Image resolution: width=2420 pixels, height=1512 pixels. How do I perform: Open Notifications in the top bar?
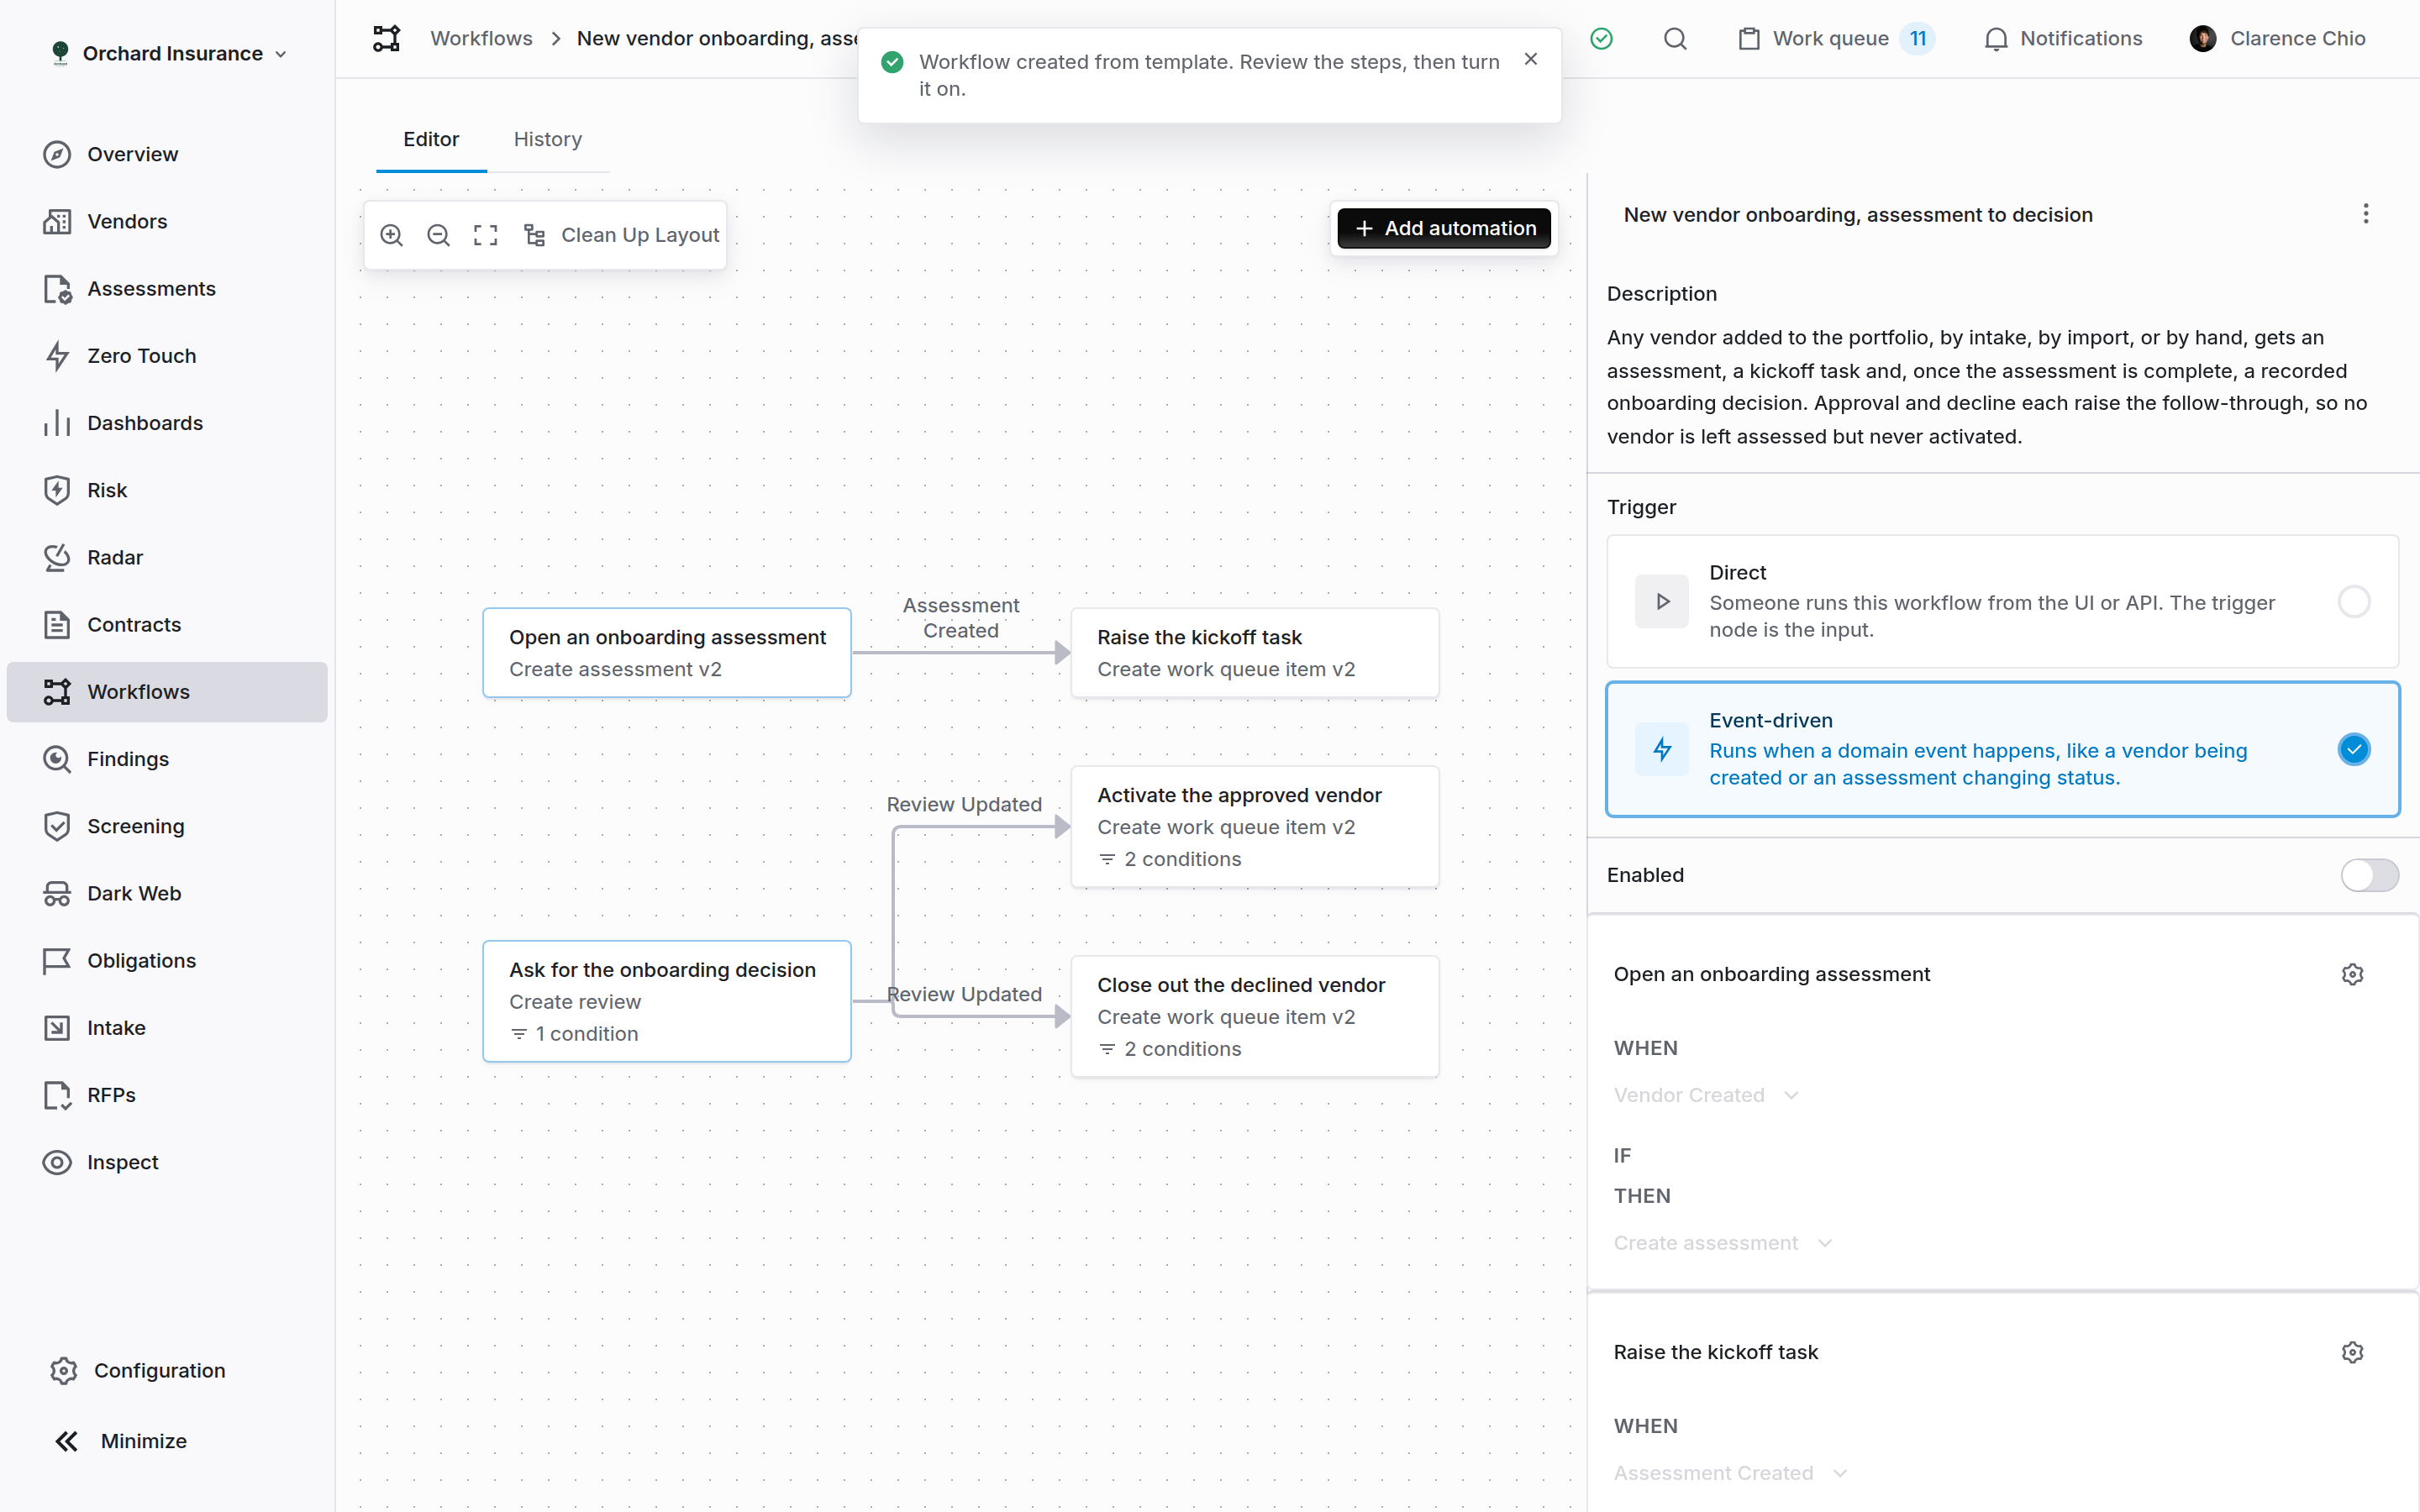pyautogui.click(x=2063, y=39)
